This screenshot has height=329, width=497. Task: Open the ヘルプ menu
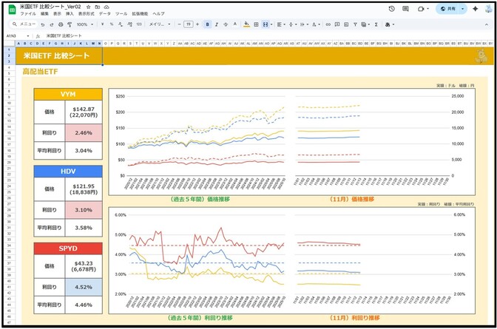[158, 14]
